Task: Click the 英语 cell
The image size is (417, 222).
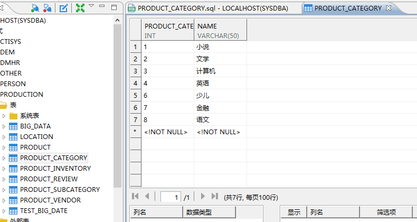Action: pos(220,84)
